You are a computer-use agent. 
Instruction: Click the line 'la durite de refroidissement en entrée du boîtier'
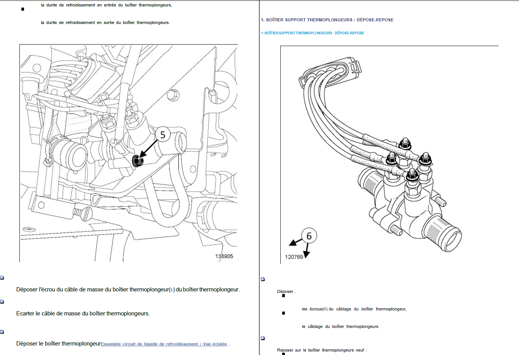pyautogui.click(x=106, y=5)
